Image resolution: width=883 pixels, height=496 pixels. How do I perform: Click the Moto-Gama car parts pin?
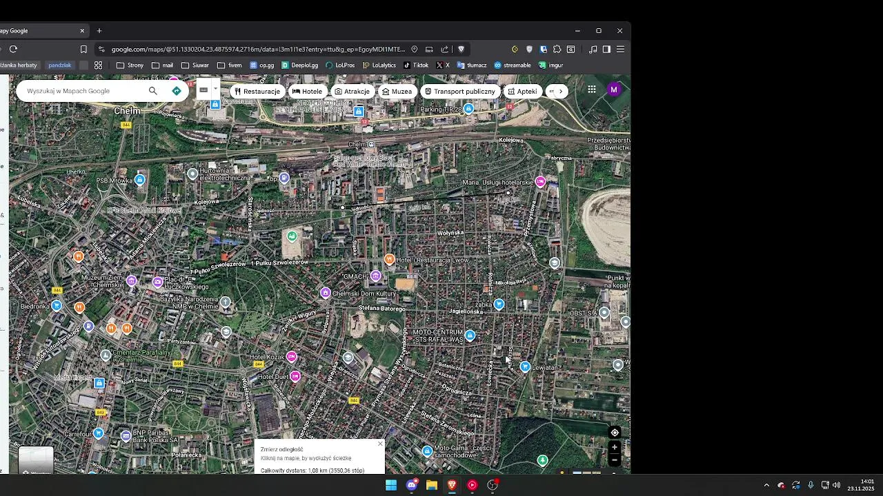427,451
